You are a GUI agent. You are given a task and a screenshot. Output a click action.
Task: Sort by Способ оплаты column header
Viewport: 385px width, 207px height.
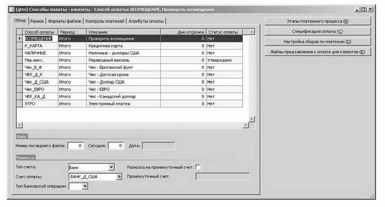[x=40, y=32]
